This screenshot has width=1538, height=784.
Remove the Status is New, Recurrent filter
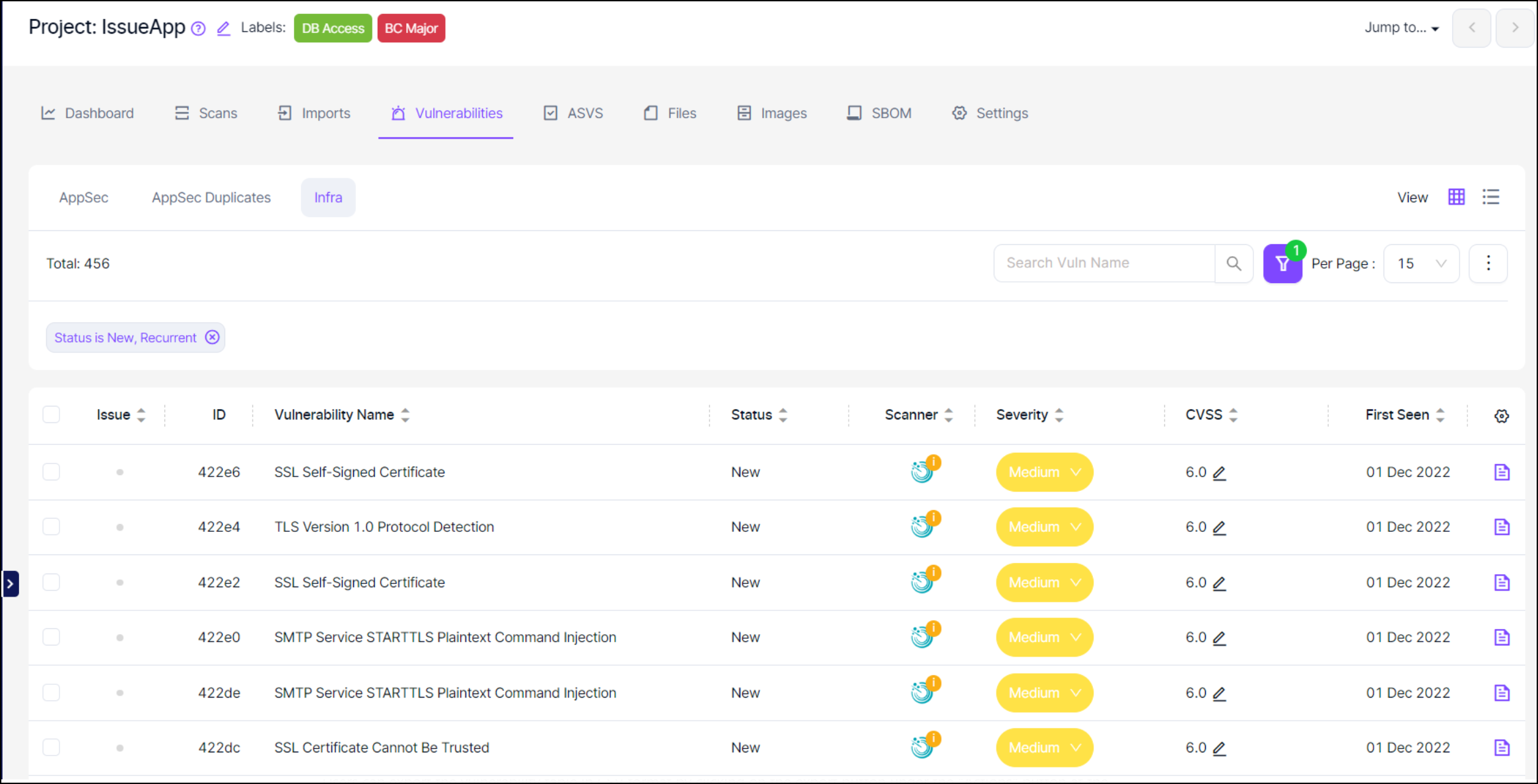[212, 337]
